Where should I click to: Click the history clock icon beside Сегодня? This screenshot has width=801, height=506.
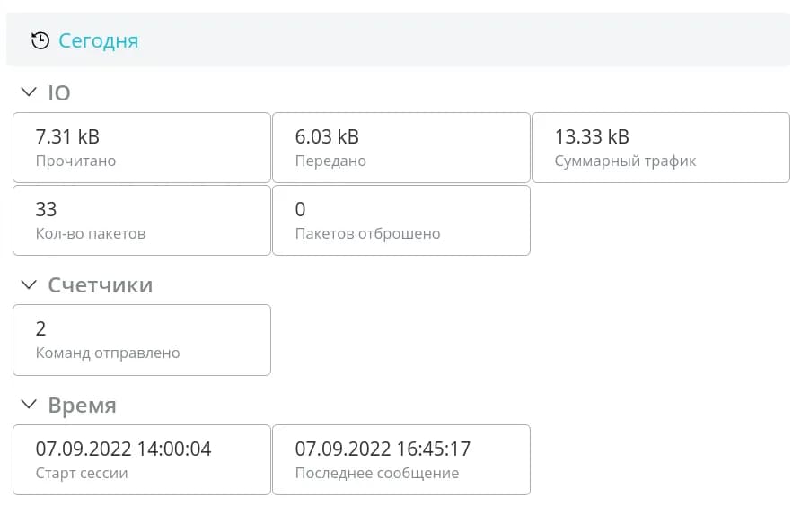coord(40,40)
